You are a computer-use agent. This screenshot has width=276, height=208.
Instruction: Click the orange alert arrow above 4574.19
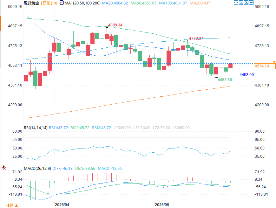274,62
